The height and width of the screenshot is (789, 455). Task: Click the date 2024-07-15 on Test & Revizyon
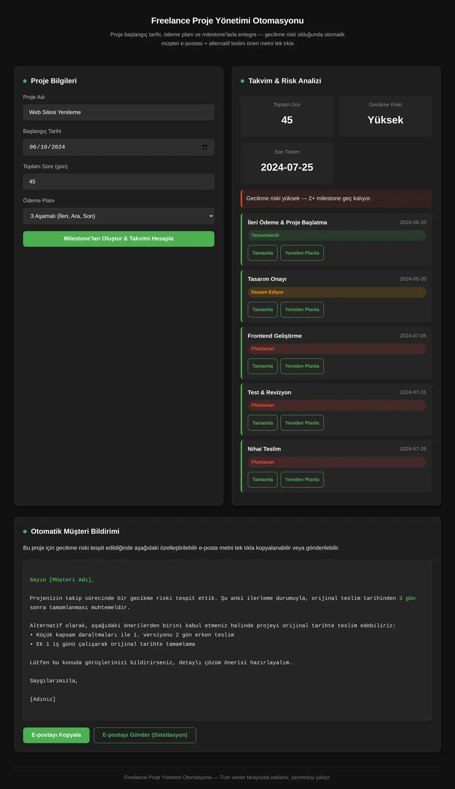413,392
